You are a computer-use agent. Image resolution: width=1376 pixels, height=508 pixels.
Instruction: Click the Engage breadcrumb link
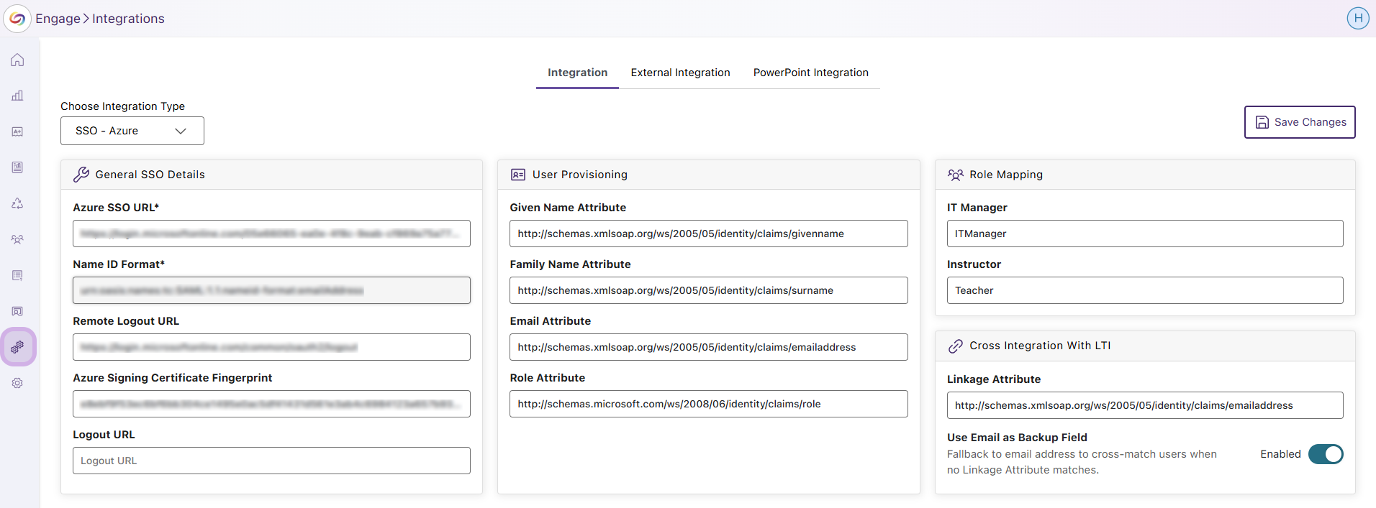coord(58,19)
